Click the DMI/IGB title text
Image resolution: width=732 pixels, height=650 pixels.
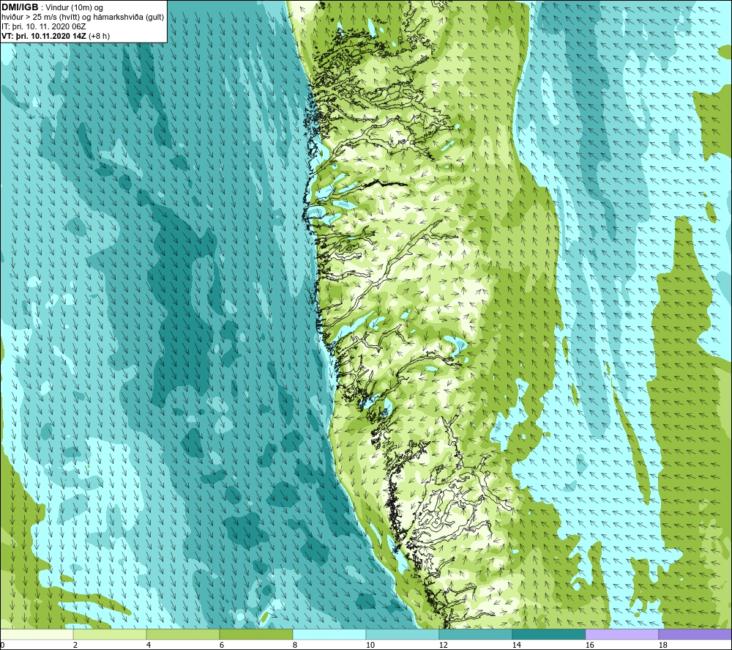click(x=20, y=7)
